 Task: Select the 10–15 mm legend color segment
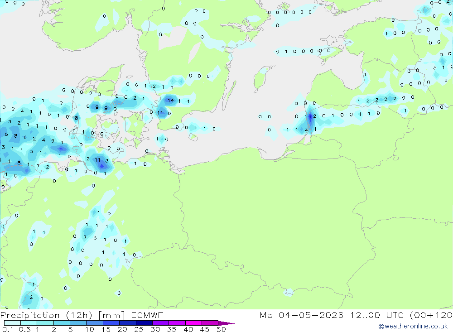click(x=95, y=323)
